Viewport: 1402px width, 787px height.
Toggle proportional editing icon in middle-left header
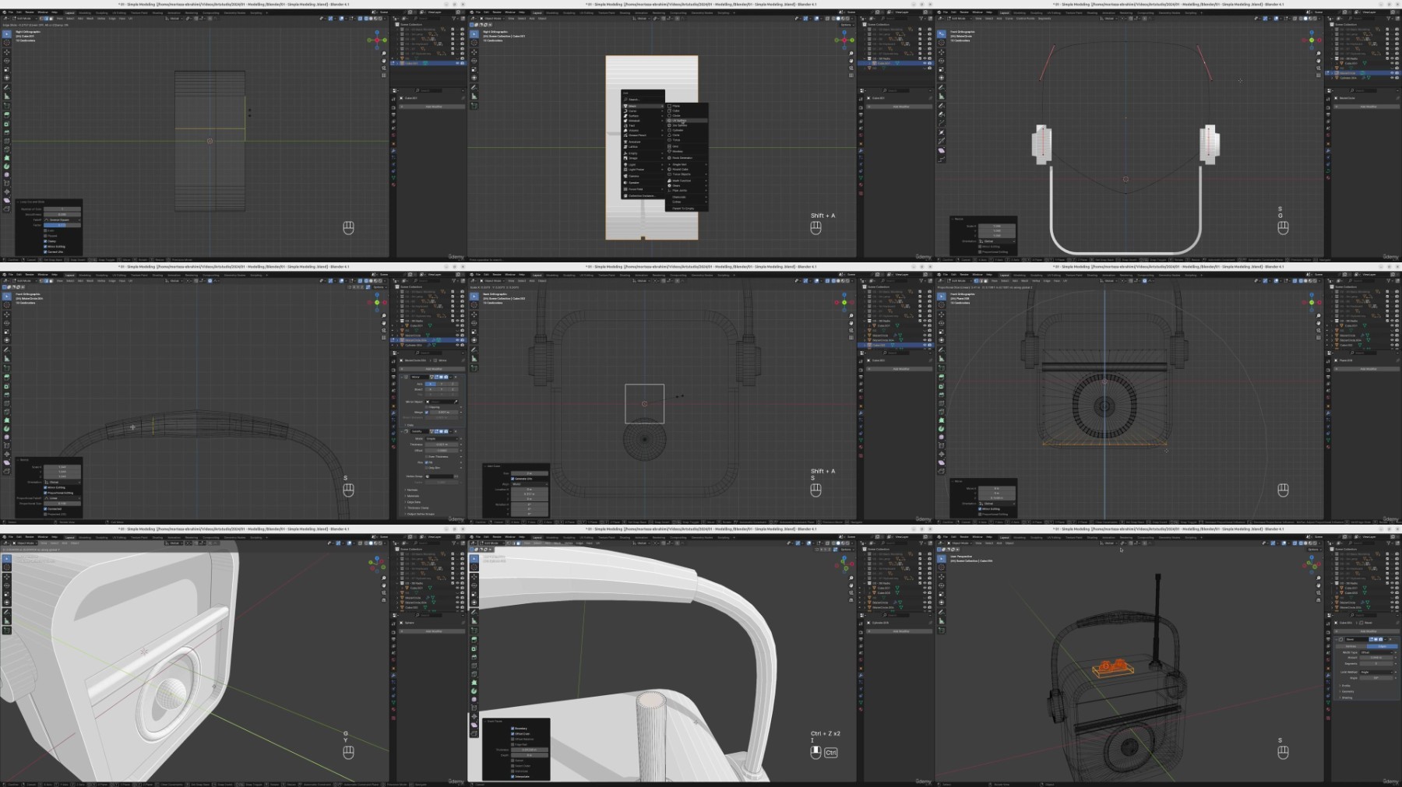[210, 280]
